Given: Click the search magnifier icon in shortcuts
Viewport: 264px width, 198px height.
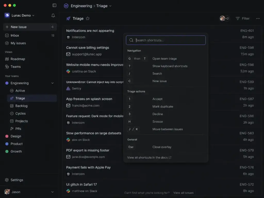Looking at the screenshot, I should click(x=131, y=40).
